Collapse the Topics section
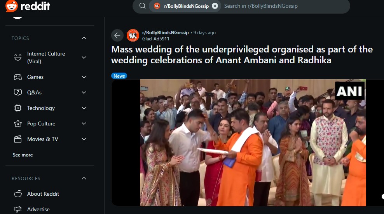Viewport: 384px width, 214px height. click(84, 38)
